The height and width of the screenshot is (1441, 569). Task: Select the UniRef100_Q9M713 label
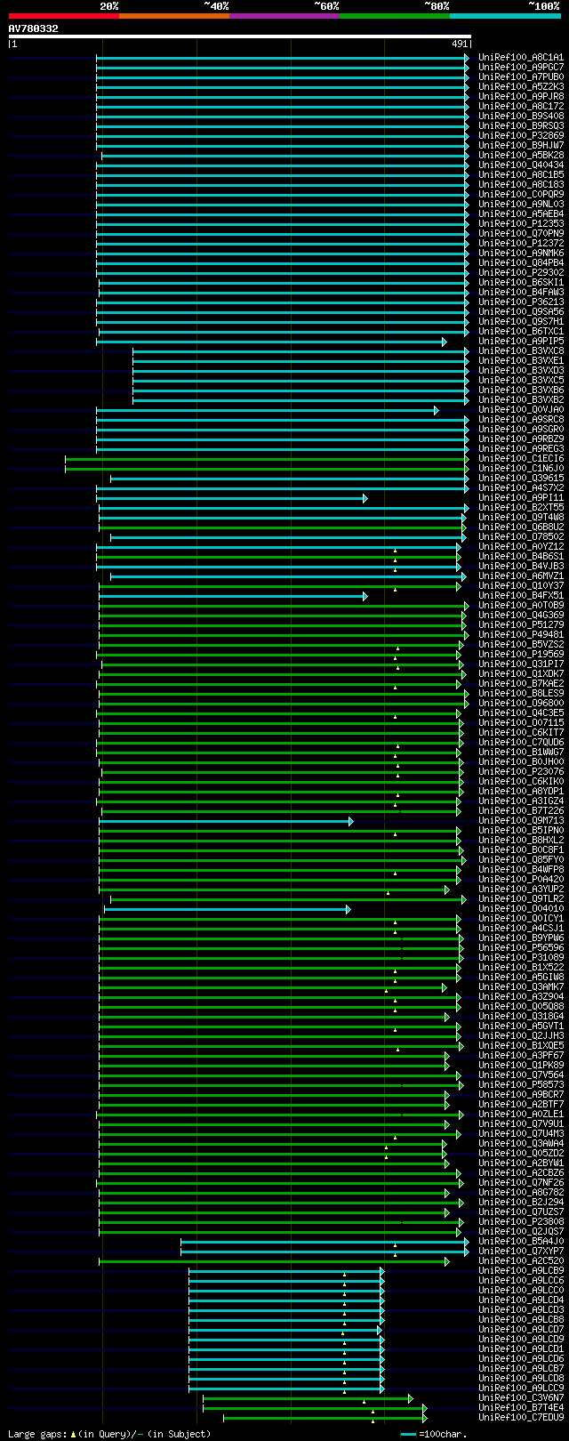[521, 821]
